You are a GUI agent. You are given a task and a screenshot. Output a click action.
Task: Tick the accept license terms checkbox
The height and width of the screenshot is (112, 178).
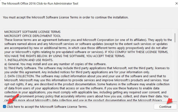(x=4, y=106)
